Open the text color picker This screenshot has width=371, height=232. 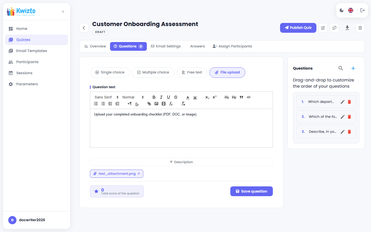pos(188,97)
